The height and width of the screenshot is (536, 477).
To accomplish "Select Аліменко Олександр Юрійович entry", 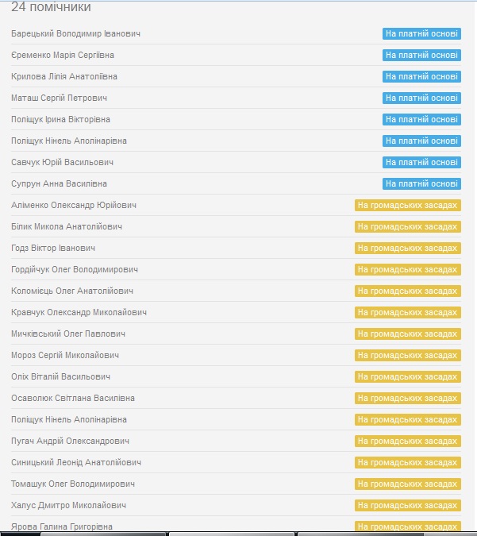I will [x=74, y=205].
